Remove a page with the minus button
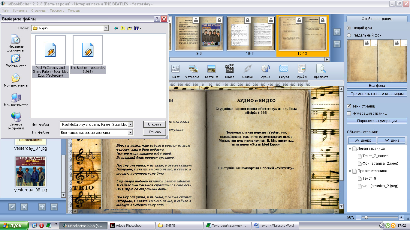 pos(337,44)
